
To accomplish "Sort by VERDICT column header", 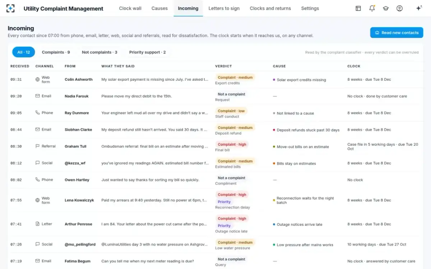I will (x=223, y=66).
